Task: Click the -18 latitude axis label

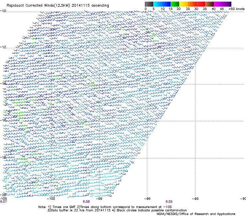Action: coord(3,157)
